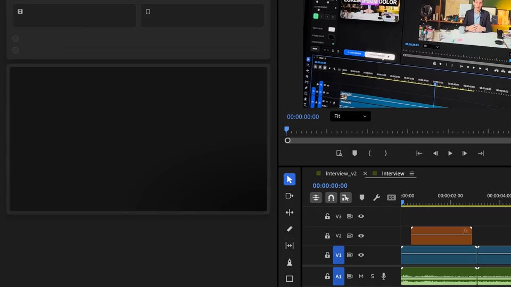This screenshot has height=287, width=511.
Task: Toggle Linked Selection in timeline
Action: [x=345, y=198]
